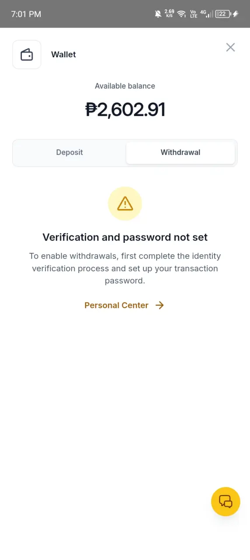Tap the Wi-Fi signal icon in status bar

coord(181,14)
